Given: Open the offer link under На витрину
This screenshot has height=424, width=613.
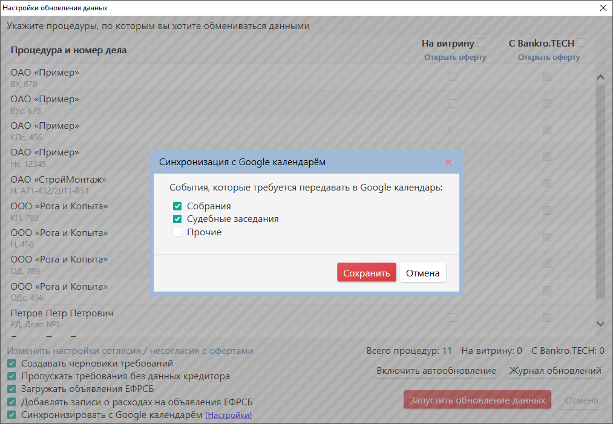Looking at the screenshot, I should (454, 57).
